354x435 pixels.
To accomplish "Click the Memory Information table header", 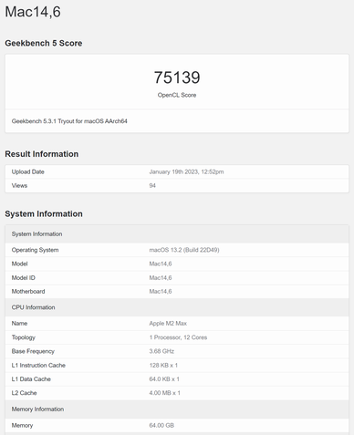I will pyautogui.click(x=177, y=409).
